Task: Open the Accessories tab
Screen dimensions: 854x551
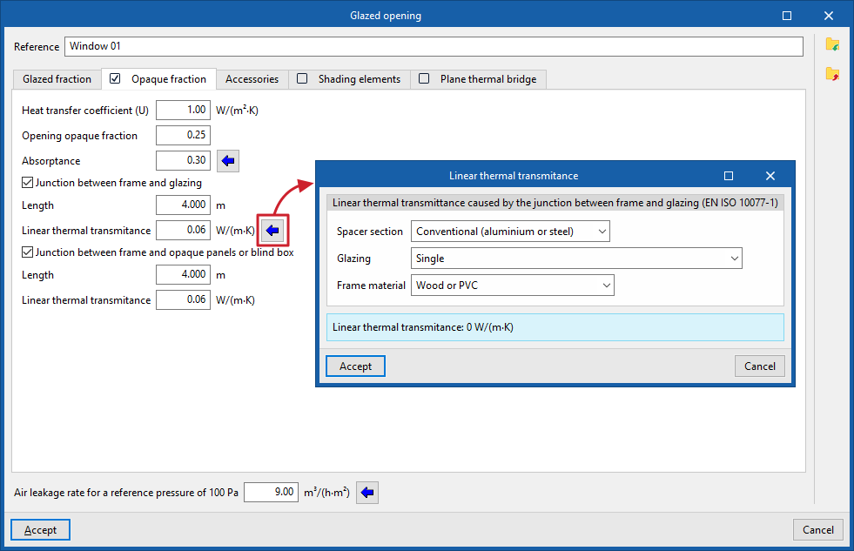Action: pos(252,79)
